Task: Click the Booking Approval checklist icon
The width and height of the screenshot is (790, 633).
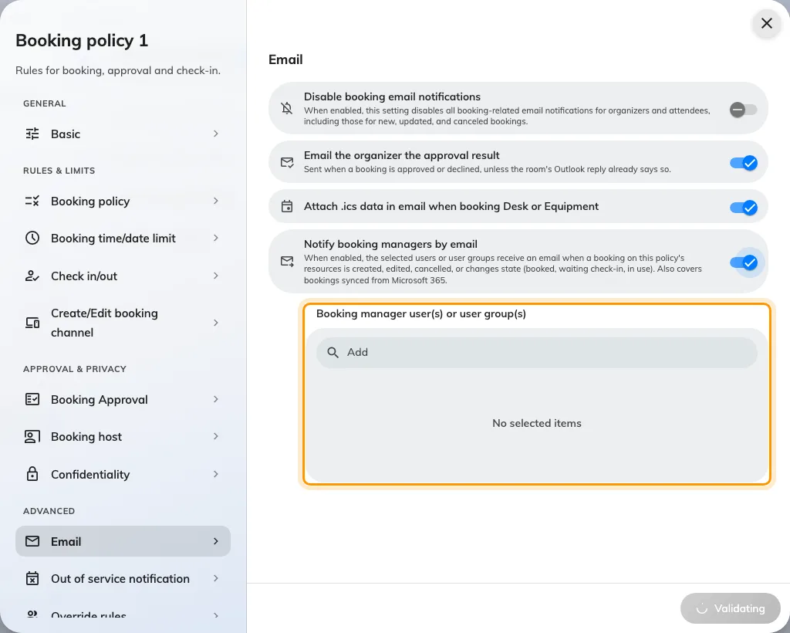Action: [32, 399]
